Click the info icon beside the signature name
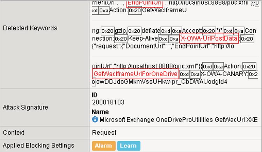The image size is (262, 152). pyautogui.click(x=95, y=120)
